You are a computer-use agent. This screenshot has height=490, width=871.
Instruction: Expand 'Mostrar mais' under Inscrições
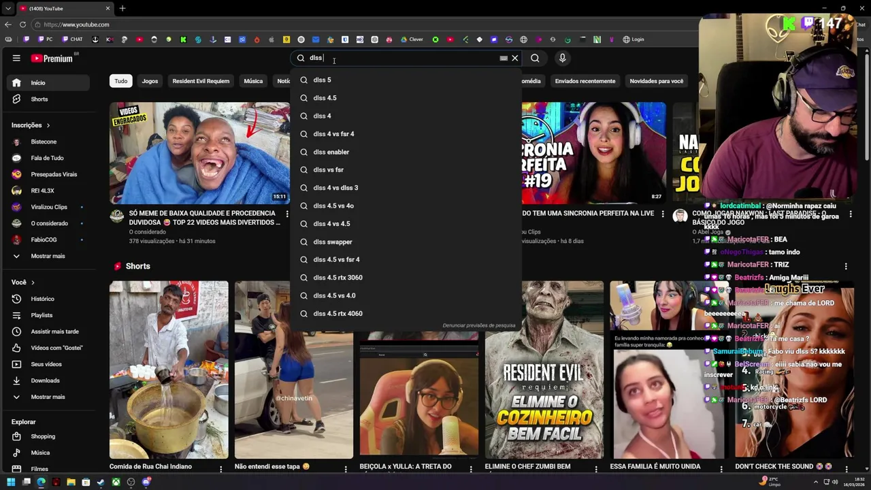48,256
